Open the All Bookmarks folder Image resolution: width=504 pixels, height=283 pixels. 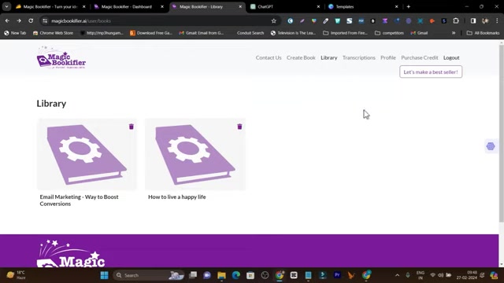[x=483, y=33]
